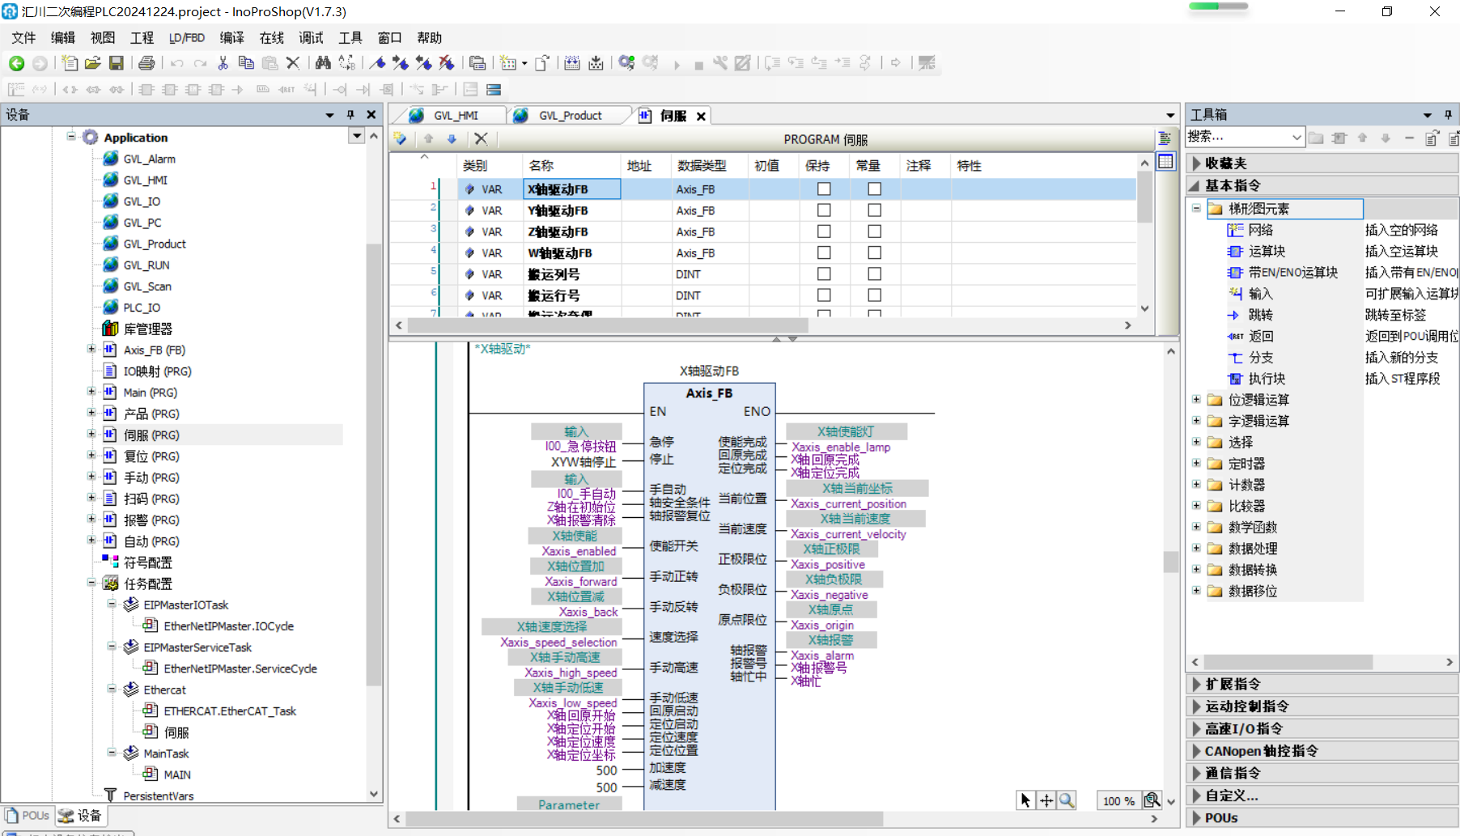This screenshot has height=836, width=1460.
Task: Switch to the GVL_Product tab
Action: (570, 116)
